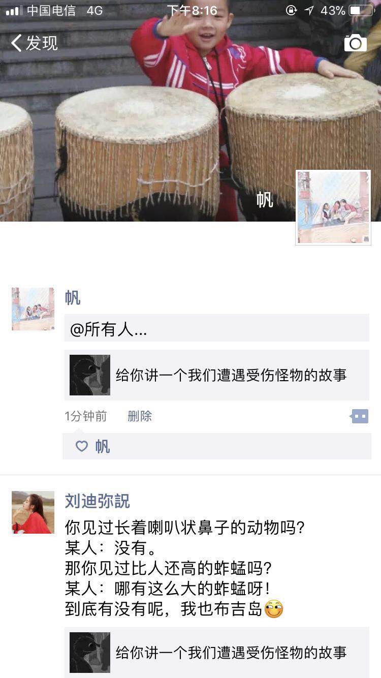This screenshot has width=381, height=678.
Task: Delete the post via 删除
Action: coord(140,416)
